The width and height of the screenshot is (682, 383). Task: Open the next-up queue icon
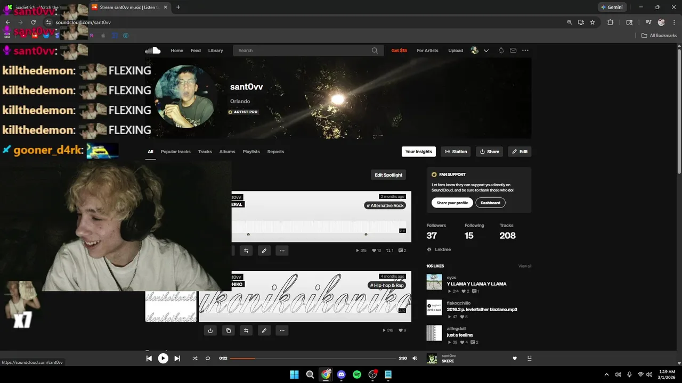tap(529, 359)
